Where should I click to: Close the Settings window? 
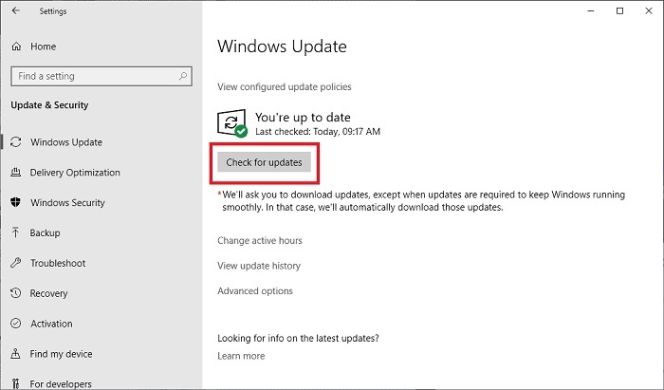648,11
